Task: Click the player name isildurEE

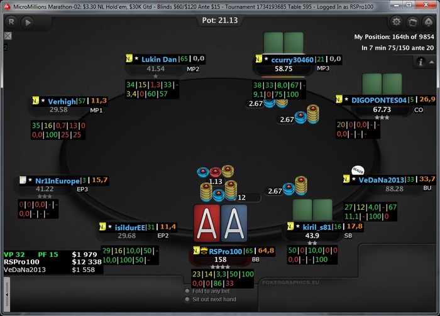Action: coord(130,227)
